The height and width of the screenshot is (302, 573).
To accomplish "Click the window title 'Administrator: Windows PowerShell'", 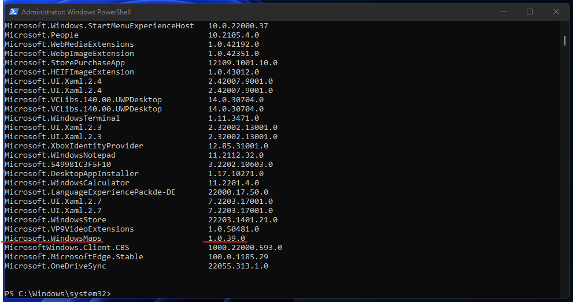I will 73,12.
